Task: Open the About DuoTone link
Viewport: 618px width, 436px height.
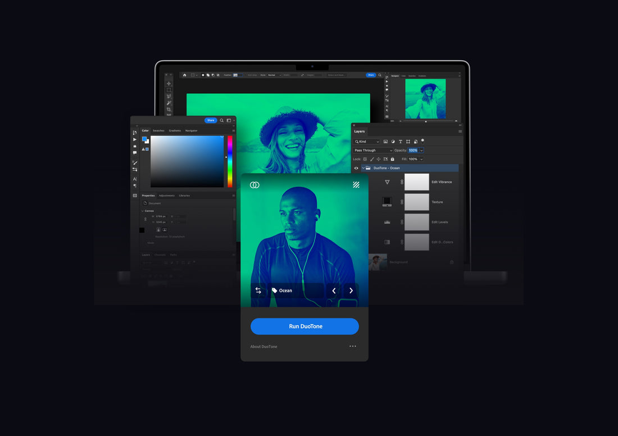Action: pyautogui.click(x=263, y=347)
